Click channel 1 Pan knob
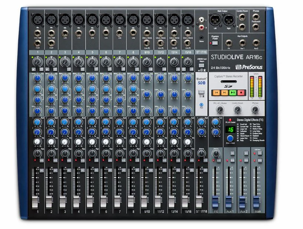 coord(37,153)
